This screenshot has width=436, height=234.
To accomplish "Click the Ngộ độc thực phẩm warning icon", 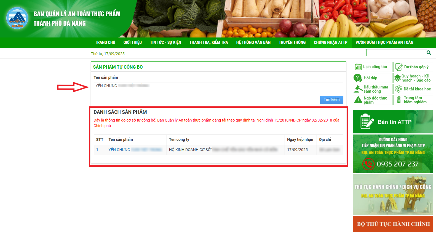I will click(358, 100).
